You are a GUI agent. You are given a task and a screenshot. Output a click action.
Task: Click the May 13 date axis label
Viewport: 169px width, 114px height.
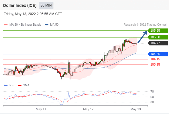click(135, 109)
